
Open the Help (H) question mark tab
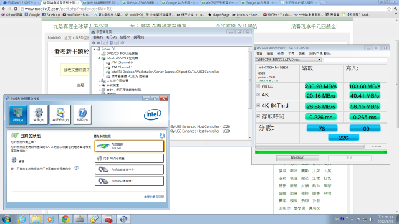[82, 114]
